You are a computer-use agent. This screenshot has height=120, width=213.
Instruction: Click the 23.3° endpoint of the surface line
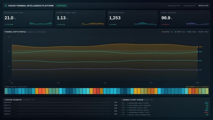point(197,47)
